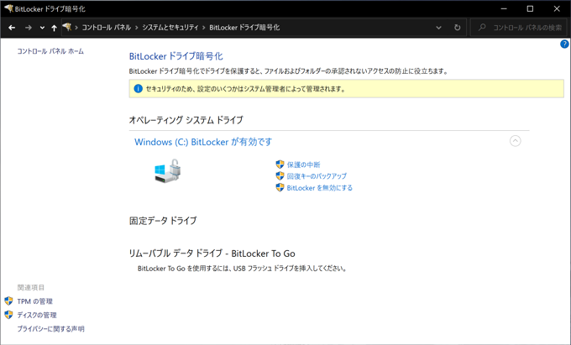
Task: Focus the コントロール パネルの検索 field
Action: (519, 28)
